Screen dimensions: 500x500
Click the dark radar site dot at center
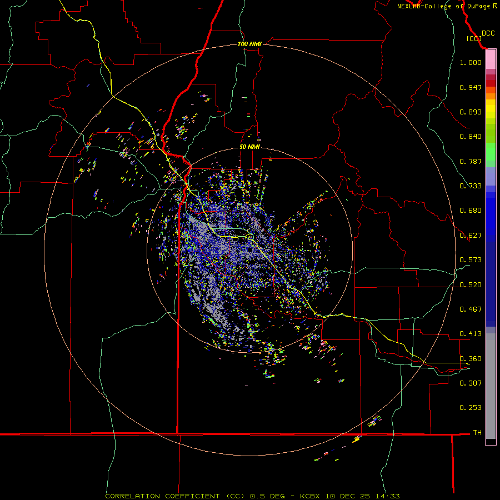point(250,249)
